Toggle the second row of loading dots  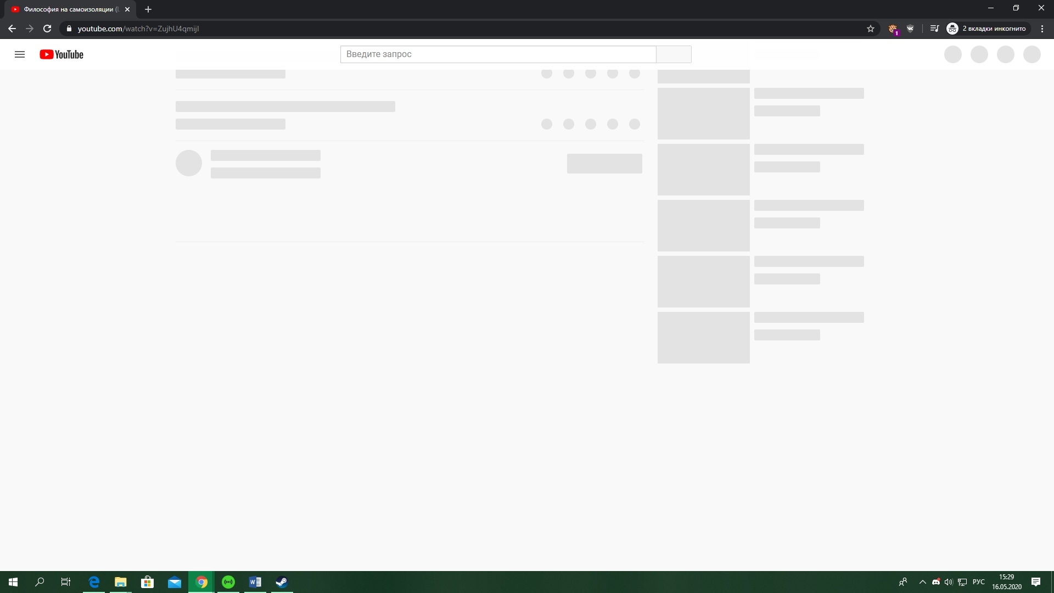591,124
